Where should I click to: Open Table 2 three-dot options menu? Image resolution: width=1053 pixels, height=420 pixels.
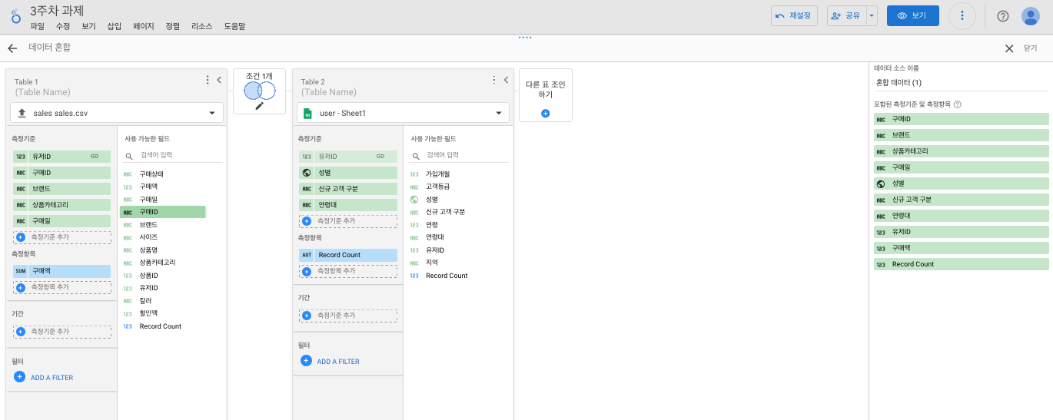[494, 80]
